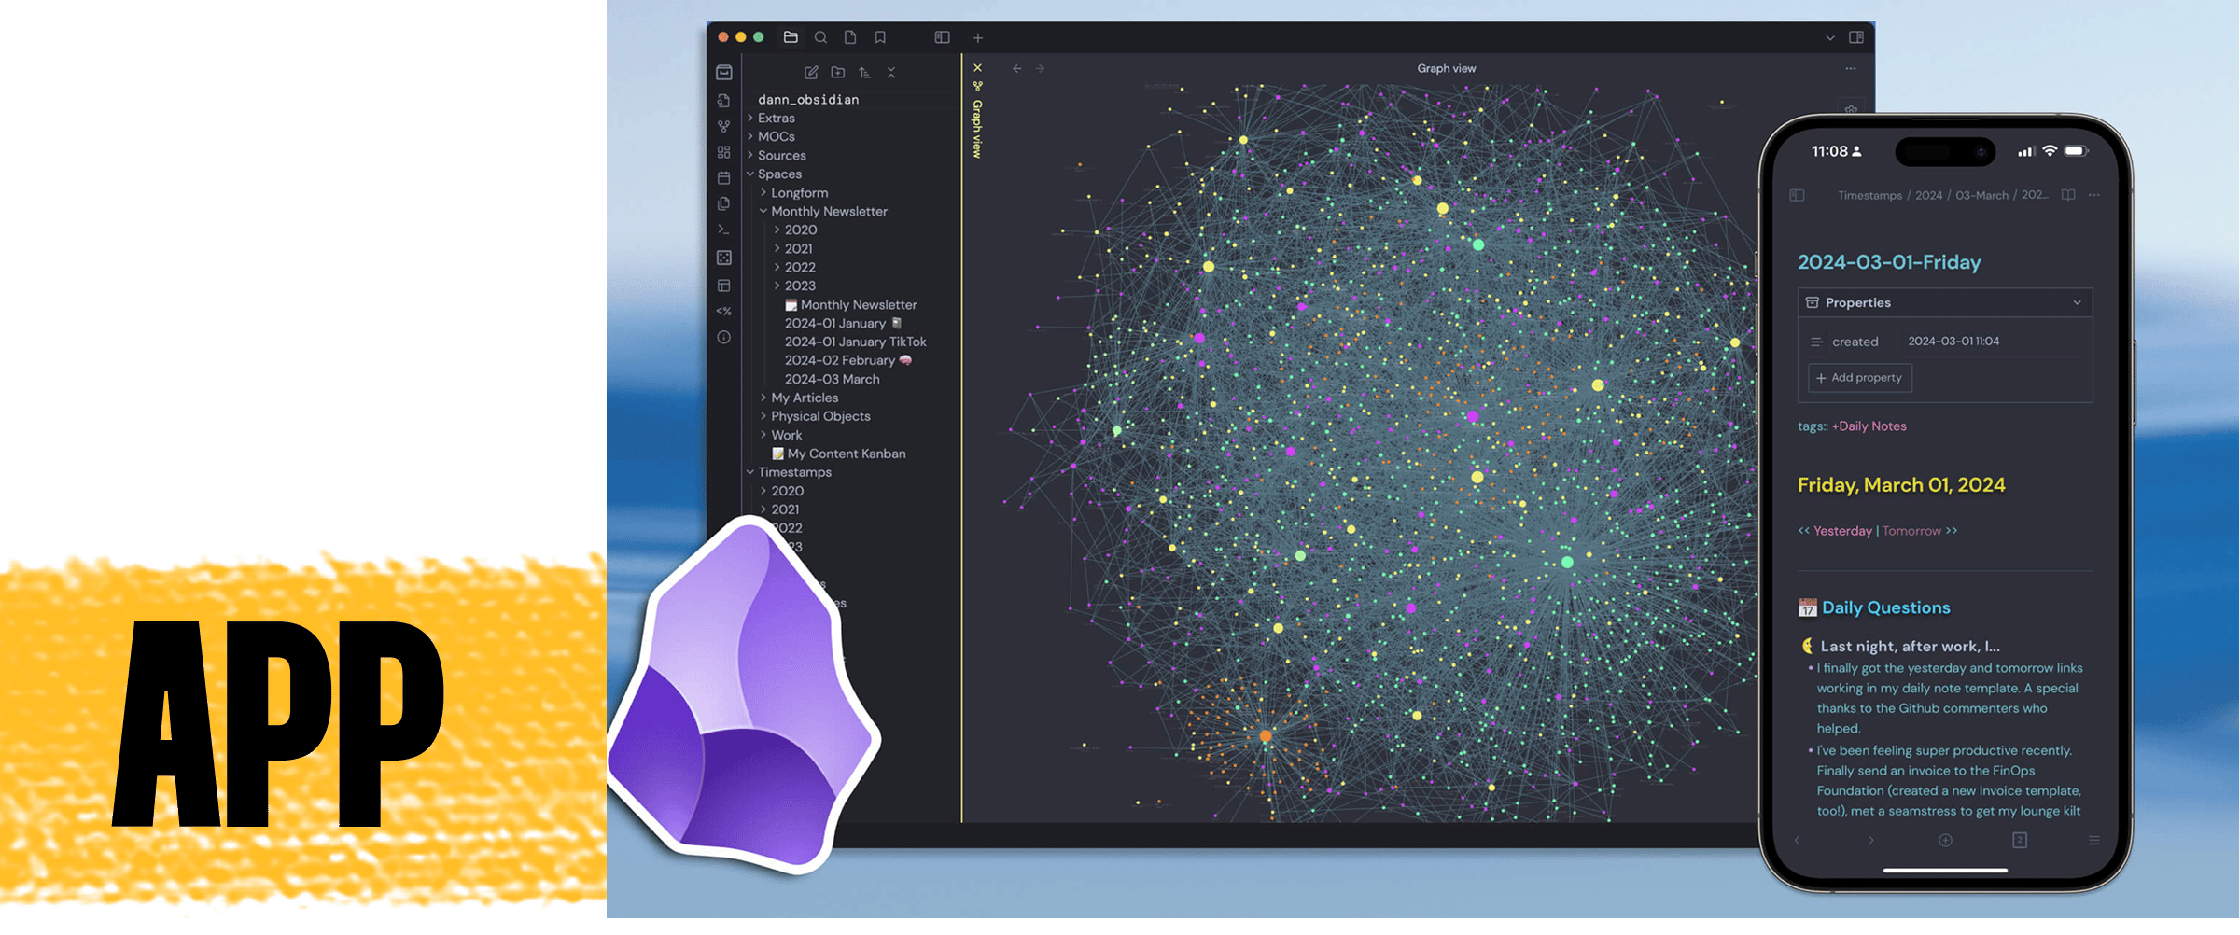Open the tab list dropdown arrow

pyautogui.click(x=1830, y=38)
